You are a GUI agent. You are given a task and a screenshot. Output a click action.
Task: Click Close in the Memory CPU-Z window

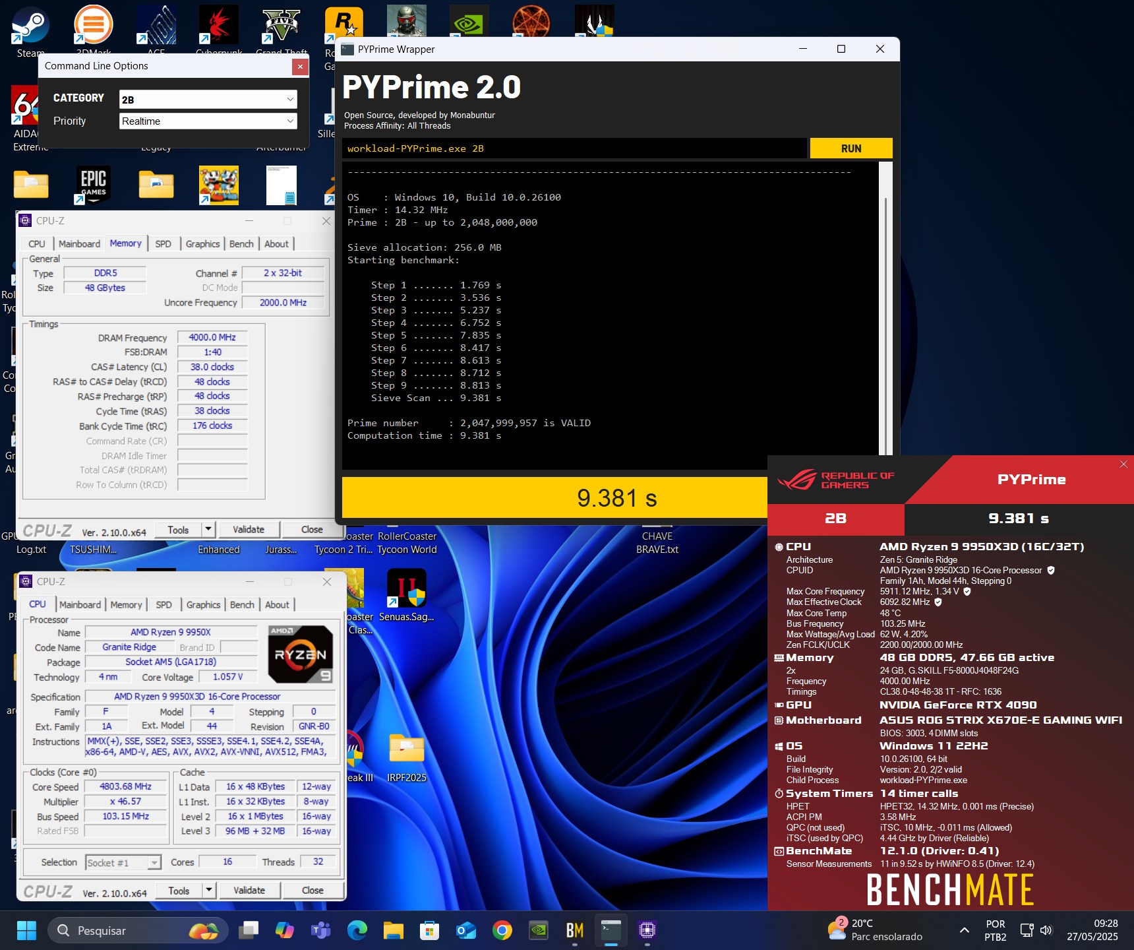pyautogui.click(x=312, y=529)
